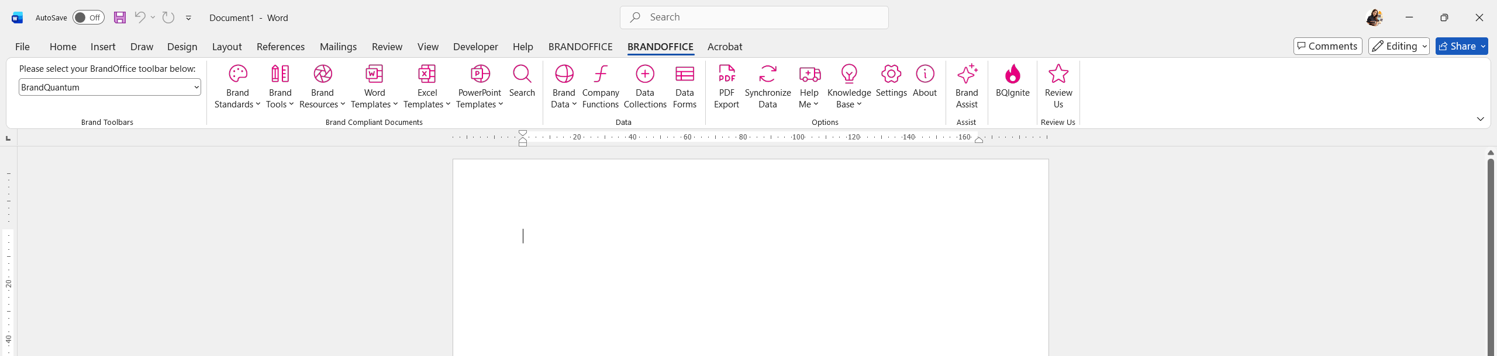
Task: Open Data Collections
Action: click(x=645, y=86)
